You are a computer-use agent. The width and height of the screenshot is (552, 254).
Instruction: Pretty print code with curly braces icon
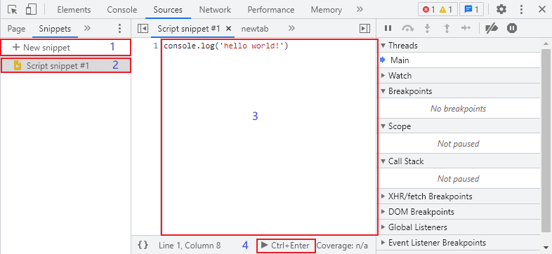click(x=143, y=245)
